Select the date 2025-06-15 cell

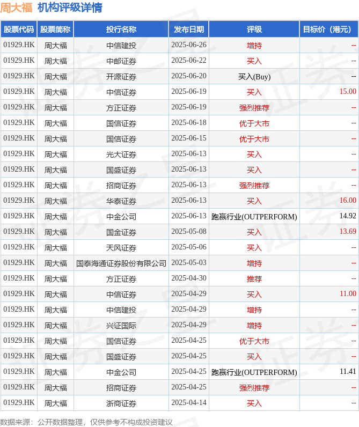click(x=189, y=138)
